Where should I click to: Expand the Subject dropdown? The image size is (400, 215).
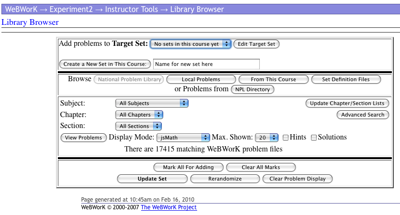point(152,103)
